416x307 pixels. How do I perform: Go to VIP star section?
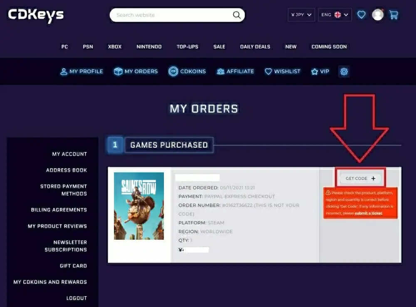(320, 71)
